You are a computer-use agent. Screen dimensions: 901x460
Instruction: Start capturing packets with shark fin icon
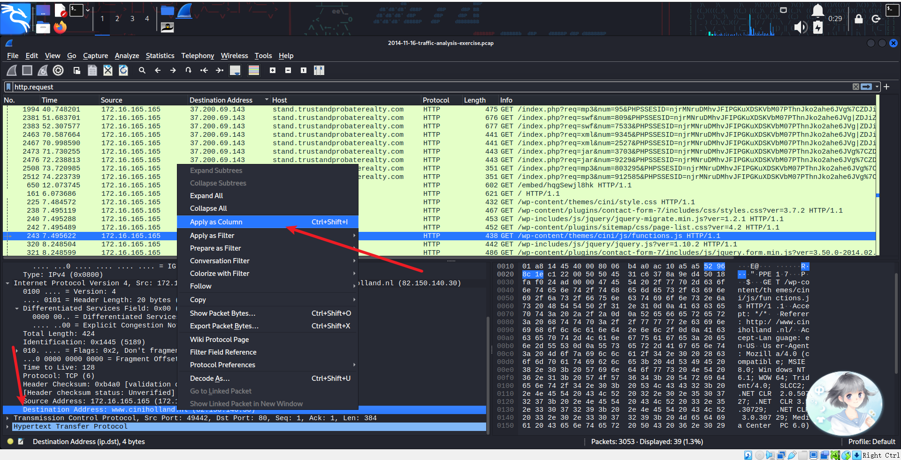point(12,70)
